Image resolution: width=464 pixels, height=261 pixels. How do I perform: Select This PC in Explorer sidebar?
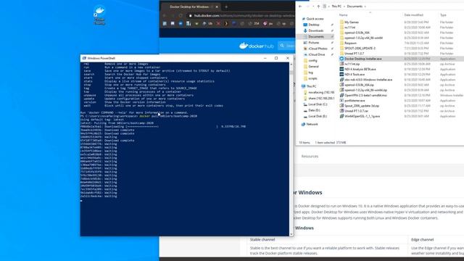[x=311, y=86]
